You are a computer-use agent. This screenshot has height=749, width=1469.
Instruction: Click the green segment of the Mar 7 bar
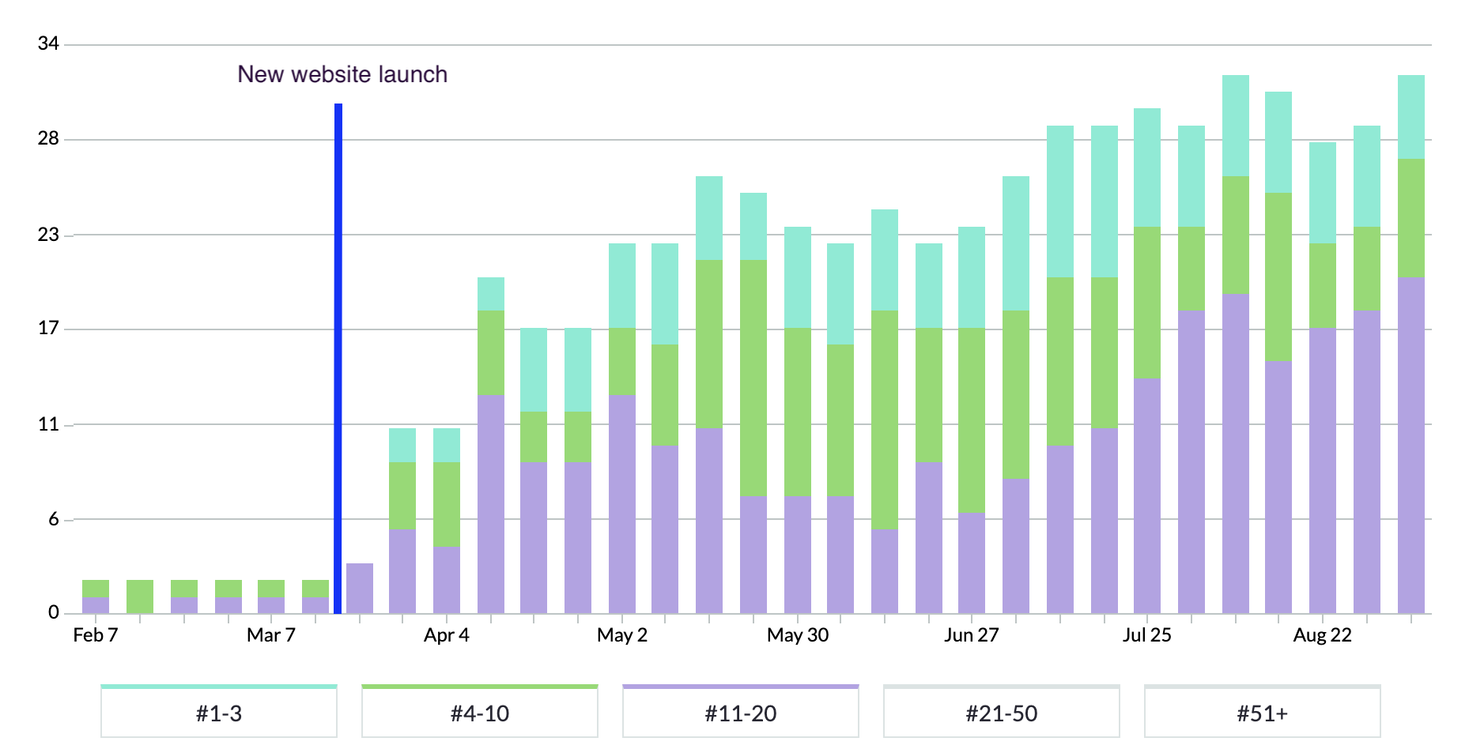pyautogui.click(x=271, y=588)
